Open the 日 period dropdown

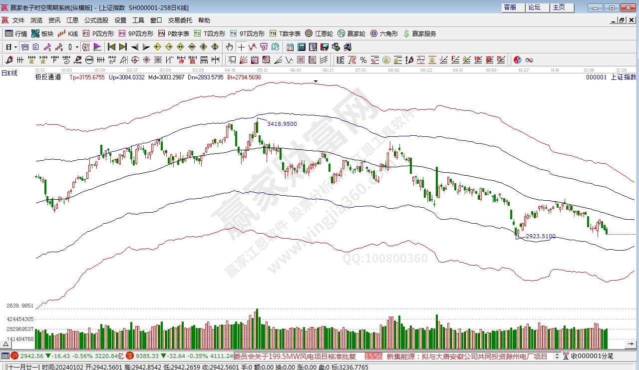point(11,47)
